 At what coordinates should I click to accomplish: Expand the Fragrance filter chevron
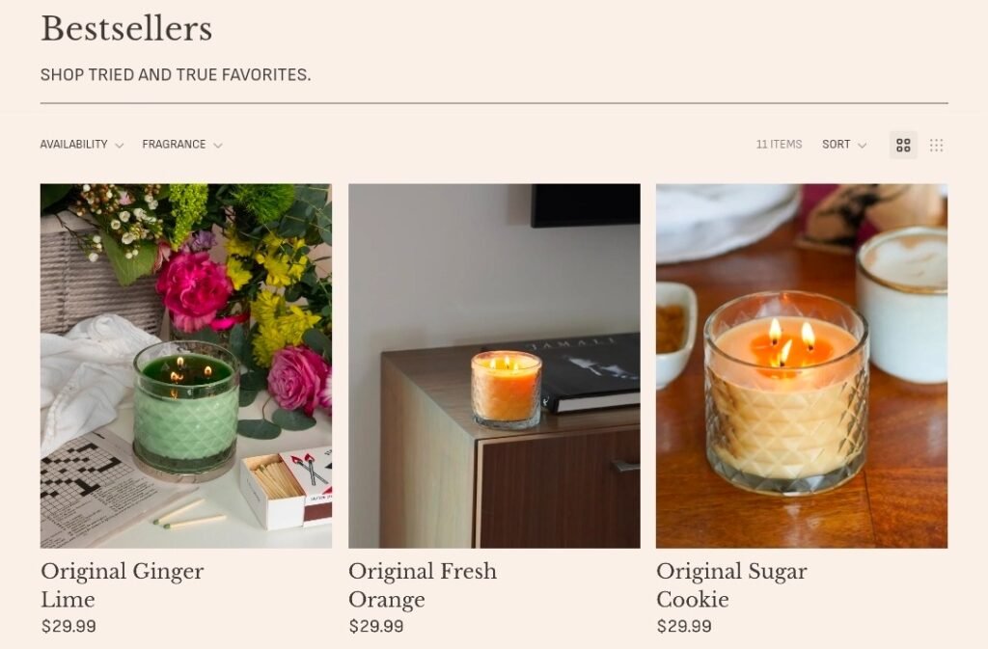click(218, 146)
